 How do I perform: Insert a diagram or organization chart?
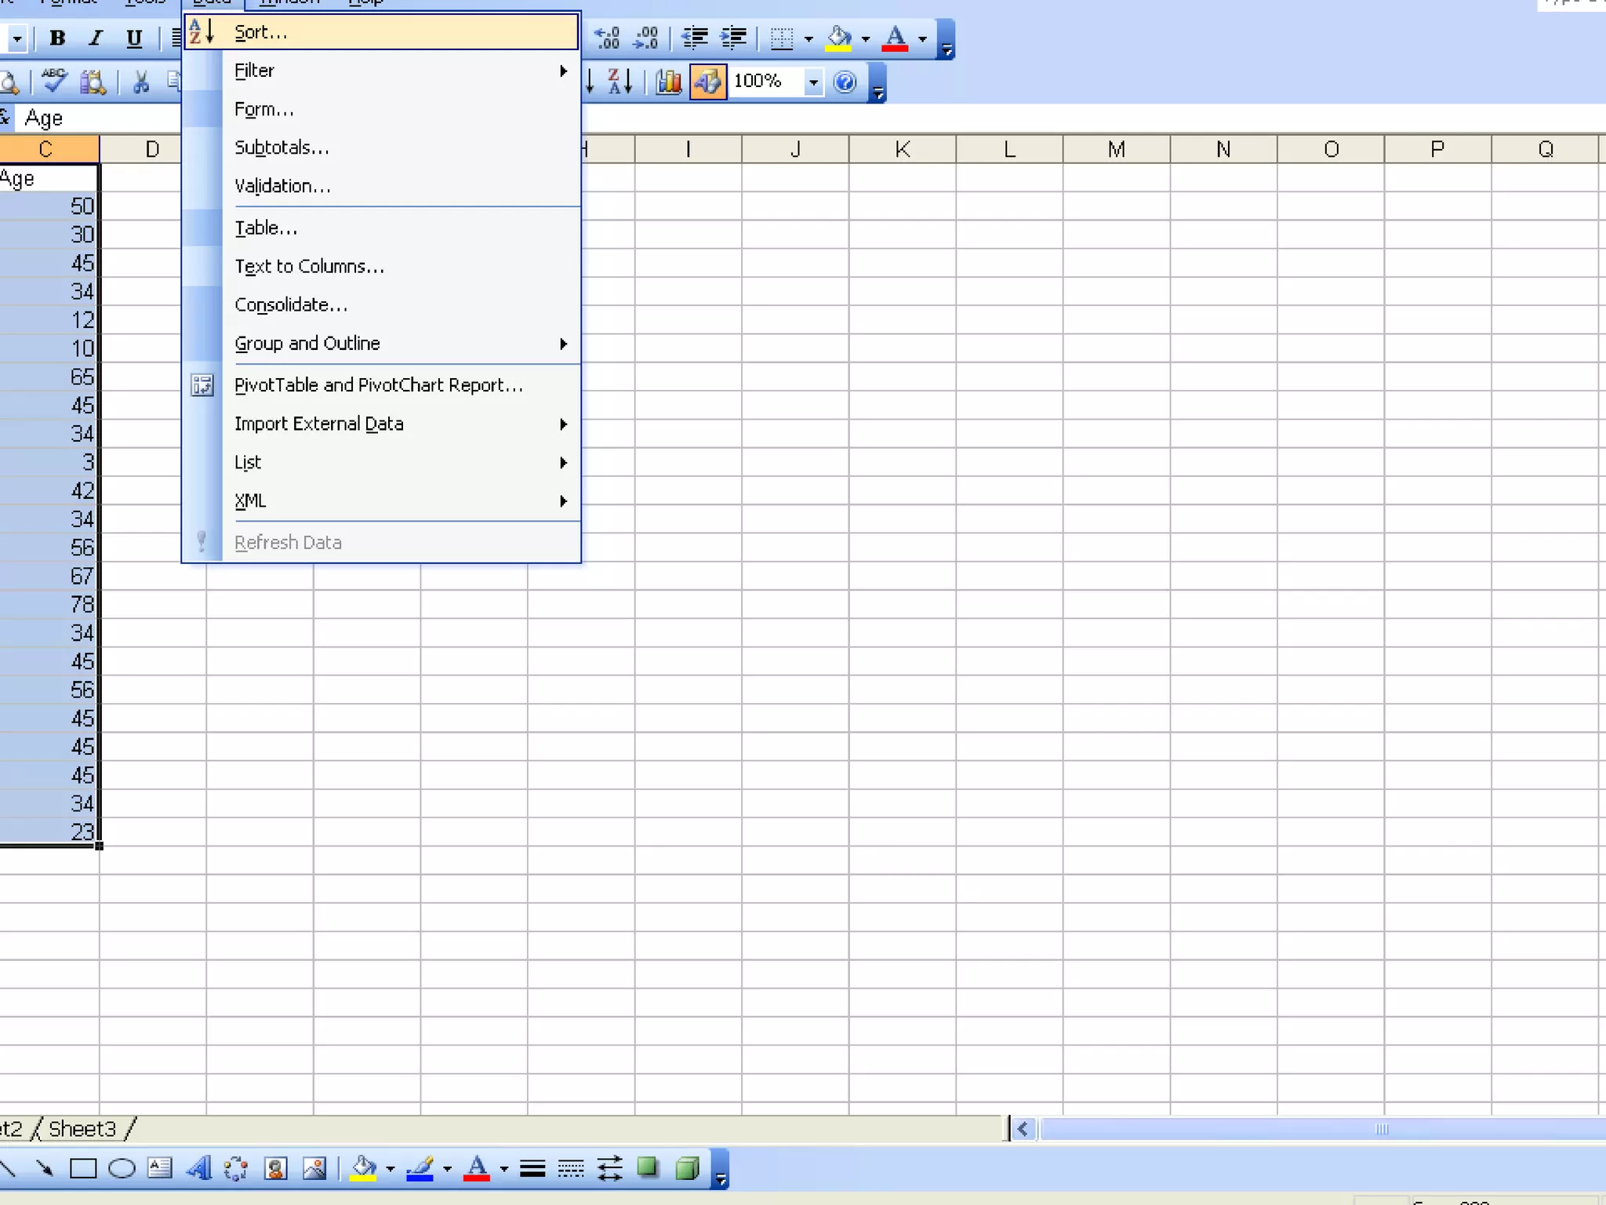(236, 1169)
